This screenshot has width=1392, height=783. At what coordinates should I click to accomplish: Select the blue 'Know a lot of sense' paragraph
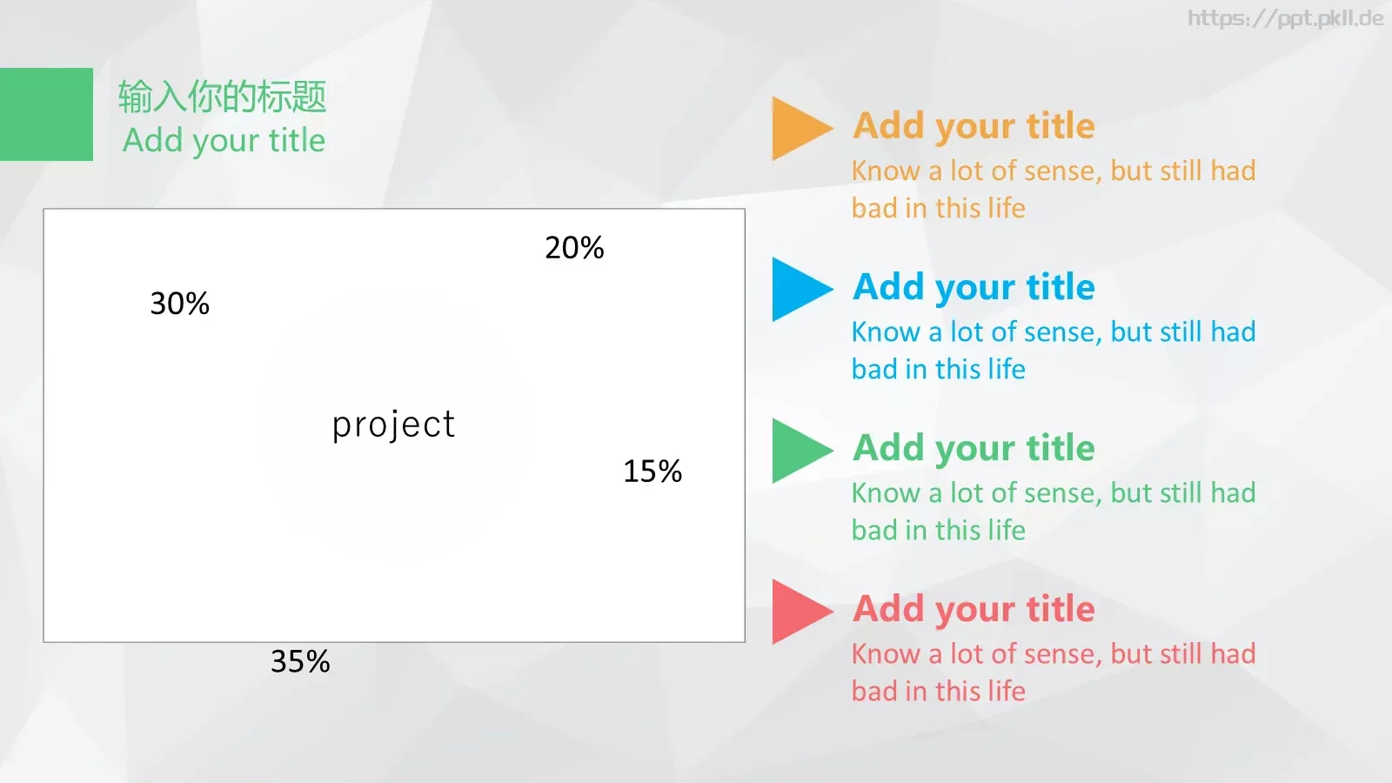pos(1054,350)
